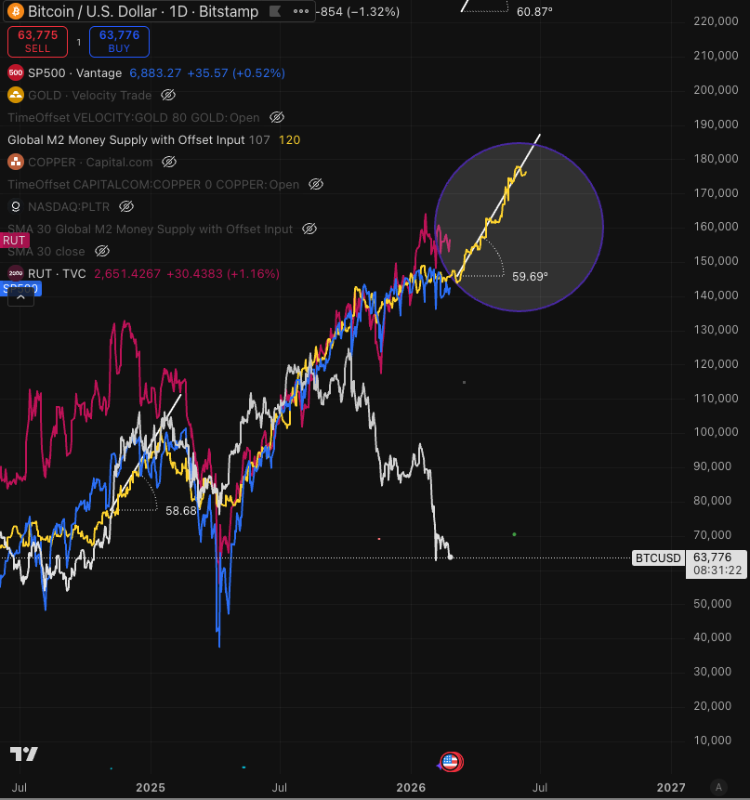Click the 60.87° angle label
Viewport: 750px width, 800px height.
534,11
